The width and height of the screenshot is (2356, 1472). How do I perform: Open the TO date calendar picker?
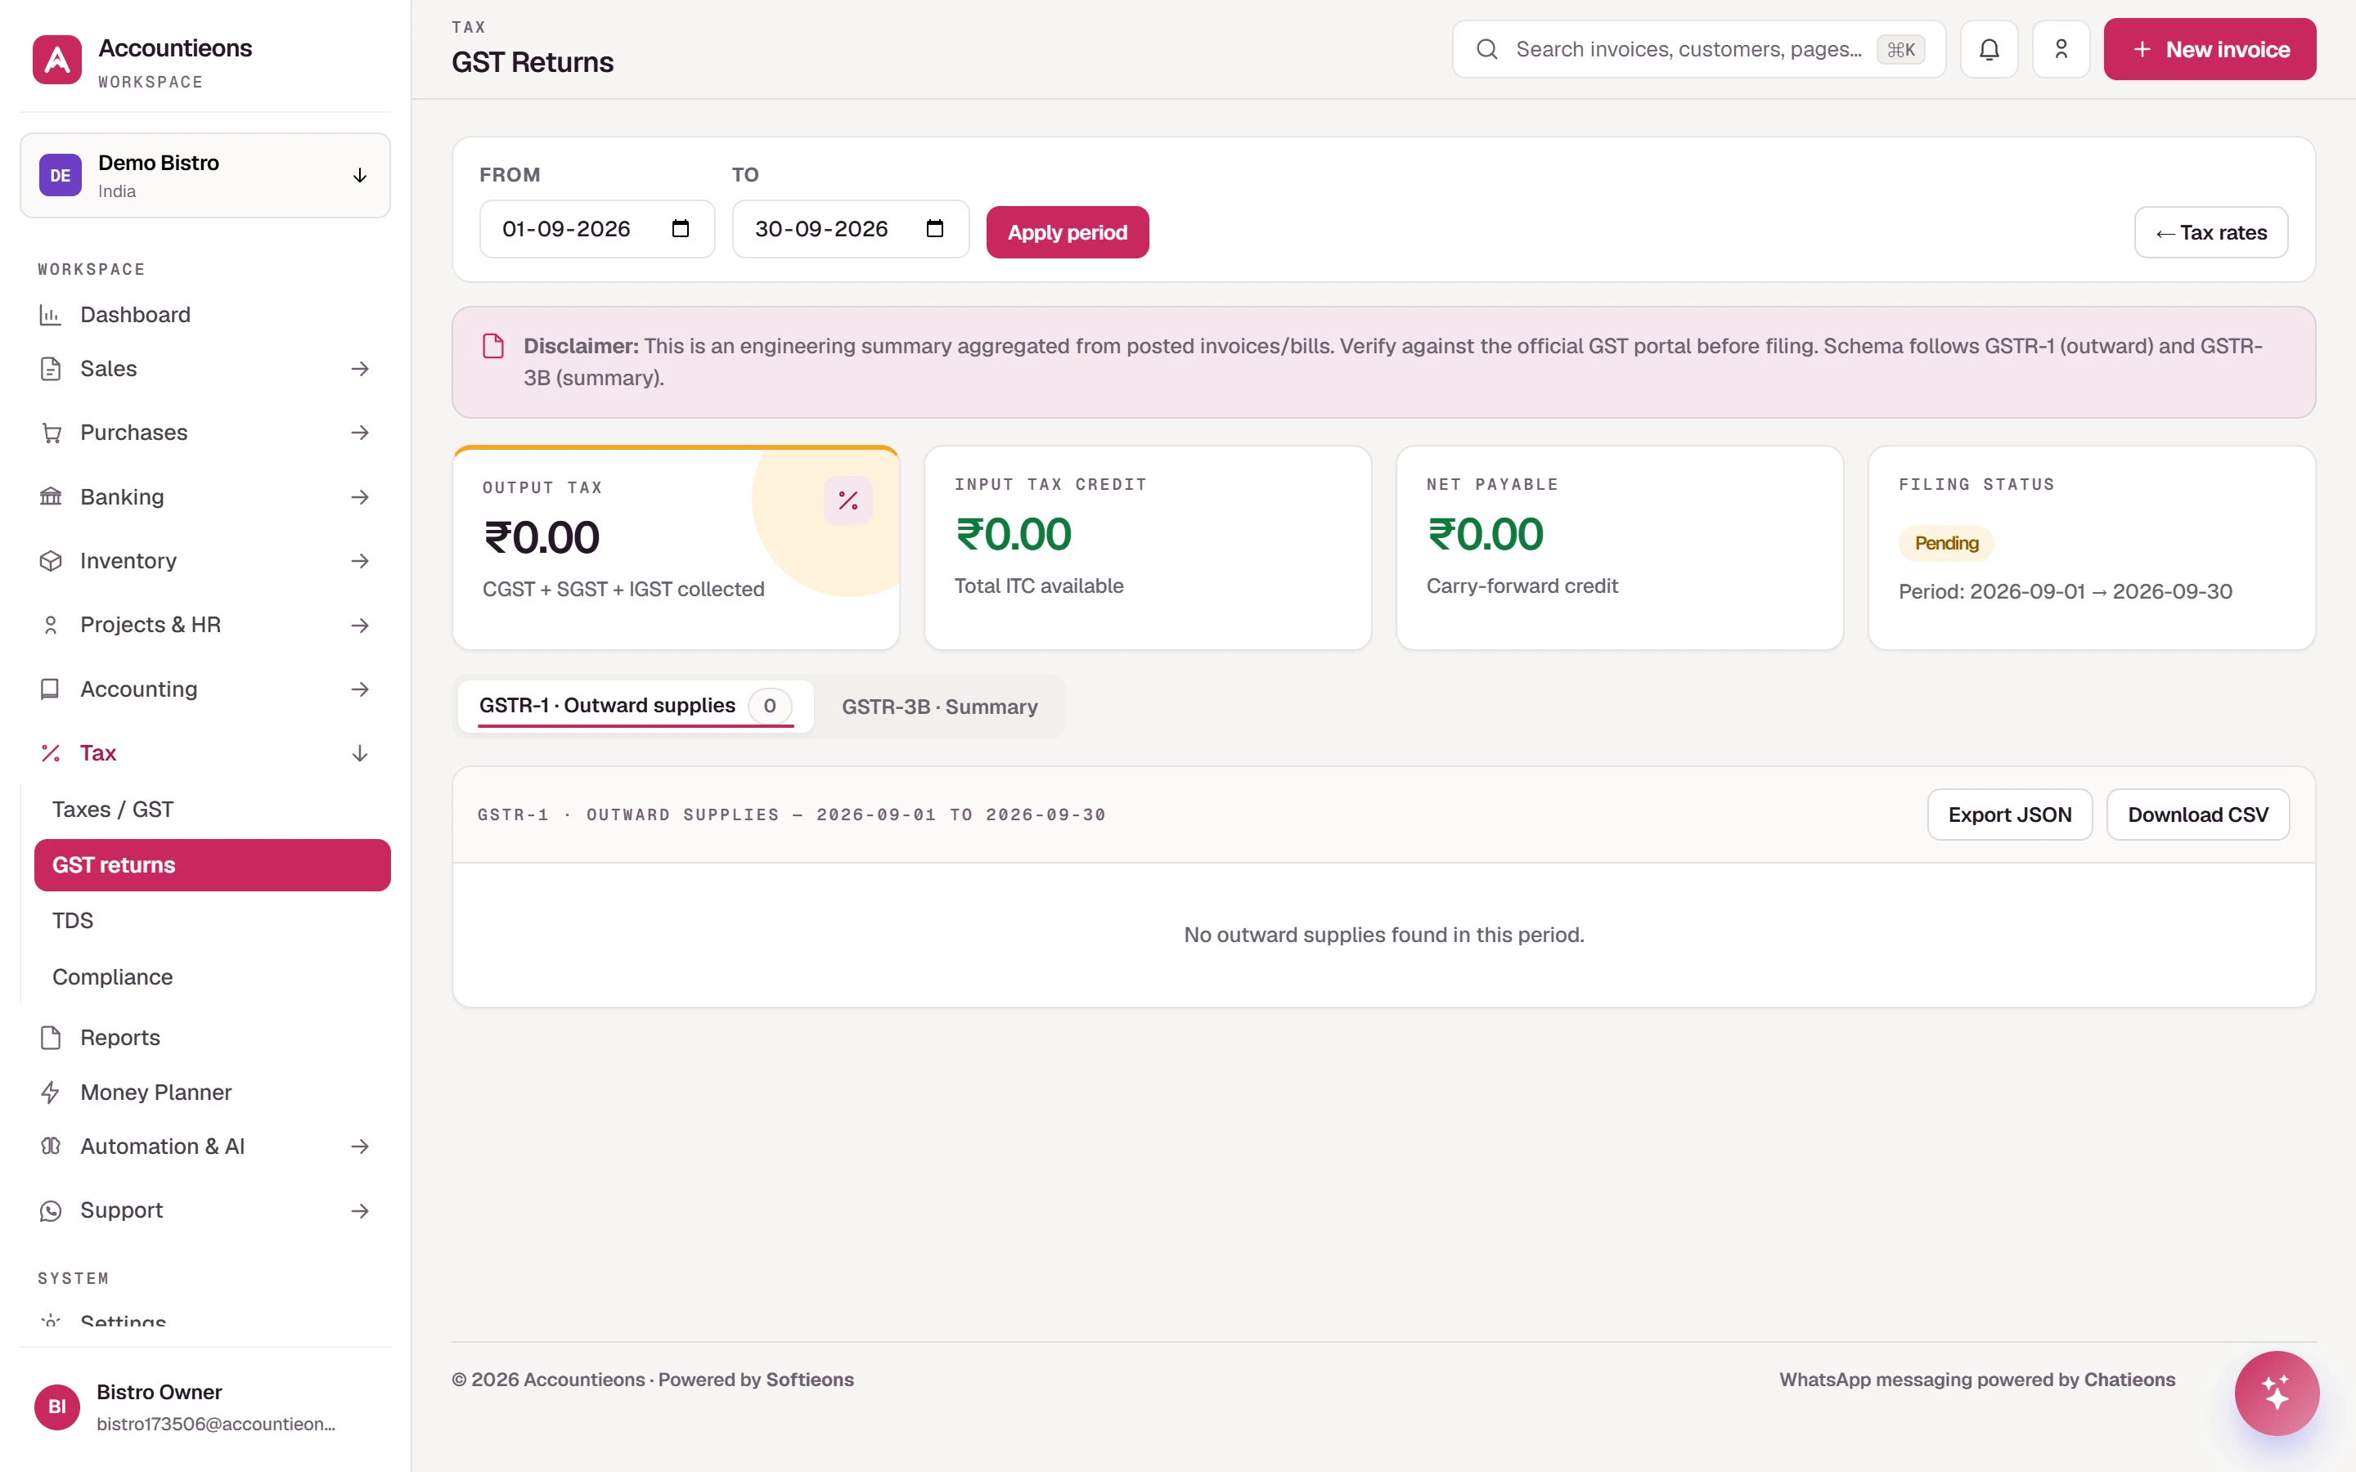(x=934, y=229)
